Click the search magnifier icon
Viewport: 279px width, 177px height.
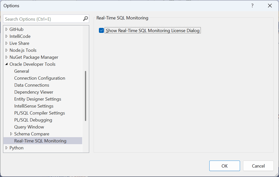point(85,19)
